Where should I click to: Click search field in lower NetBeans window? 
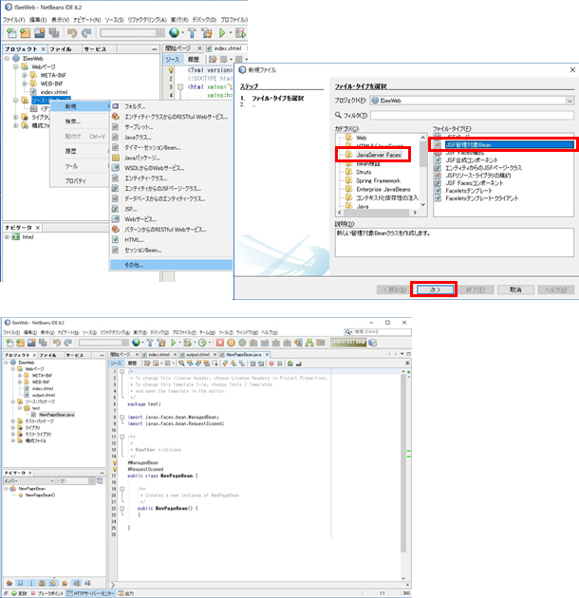(x=378, y=332)
